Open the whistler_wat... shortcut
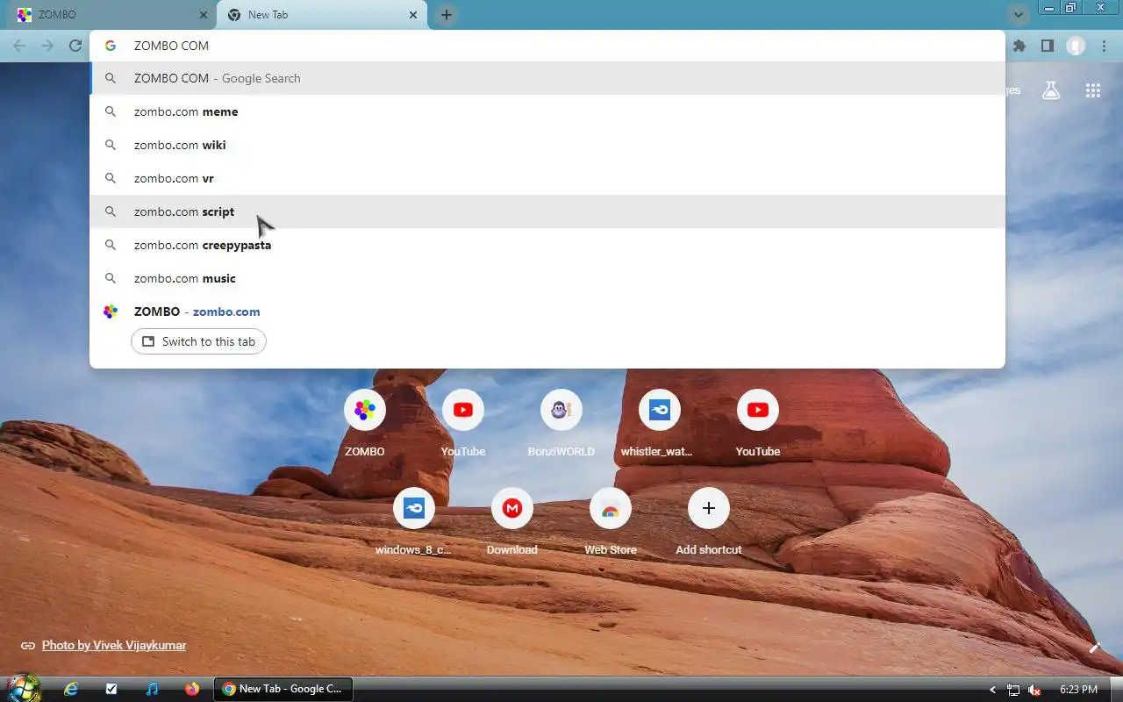The width and height of the screenshot is (1123, 702). [x=660, y=424]
